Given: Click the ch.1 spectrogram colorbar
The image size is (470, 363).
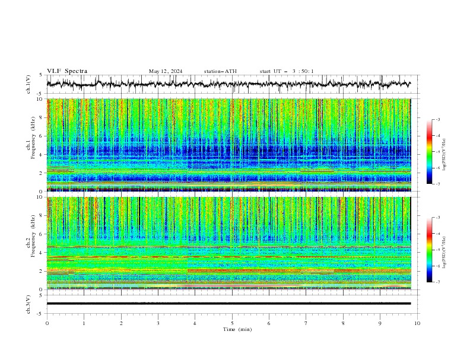Looking at the screenshot, I should tap(429, 151).
